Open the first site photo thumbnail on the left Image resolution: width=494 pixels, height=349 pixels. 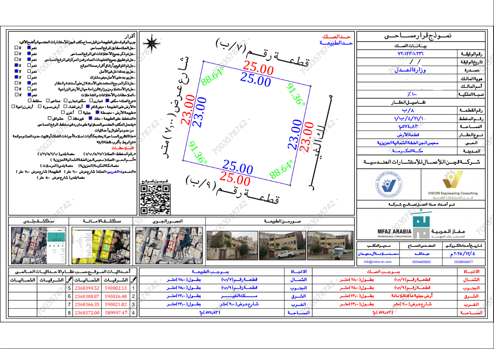(x=232, y=245)
